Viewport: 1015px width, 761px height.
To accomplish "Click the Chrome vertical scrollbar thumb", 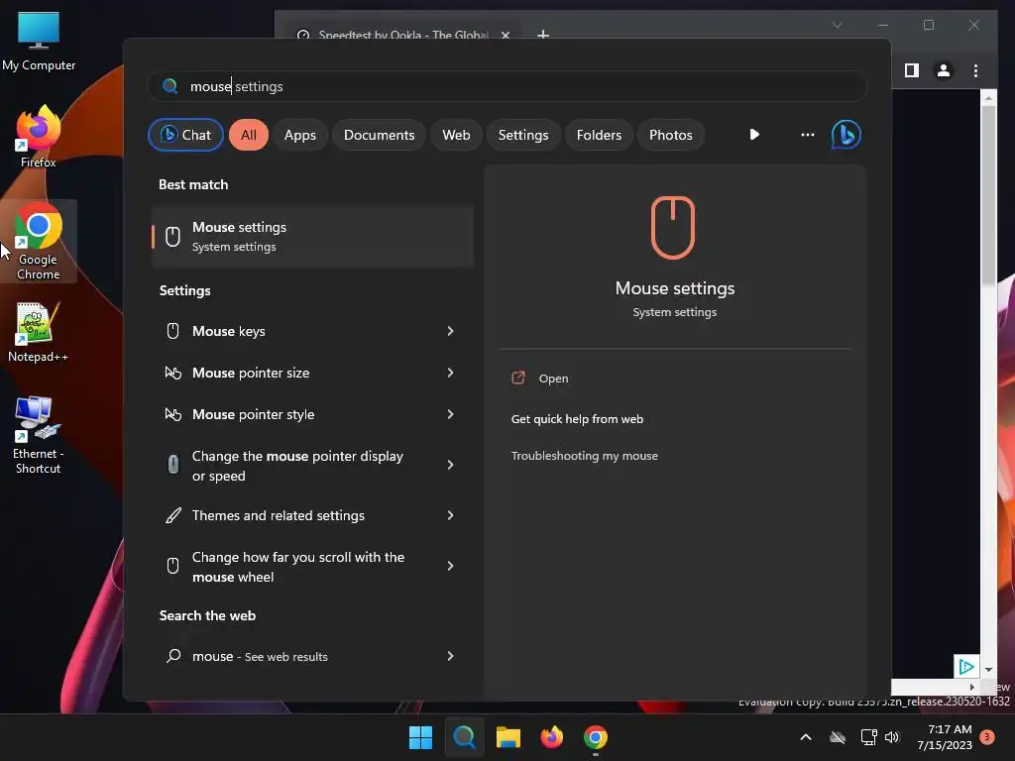I will [988, 194].
